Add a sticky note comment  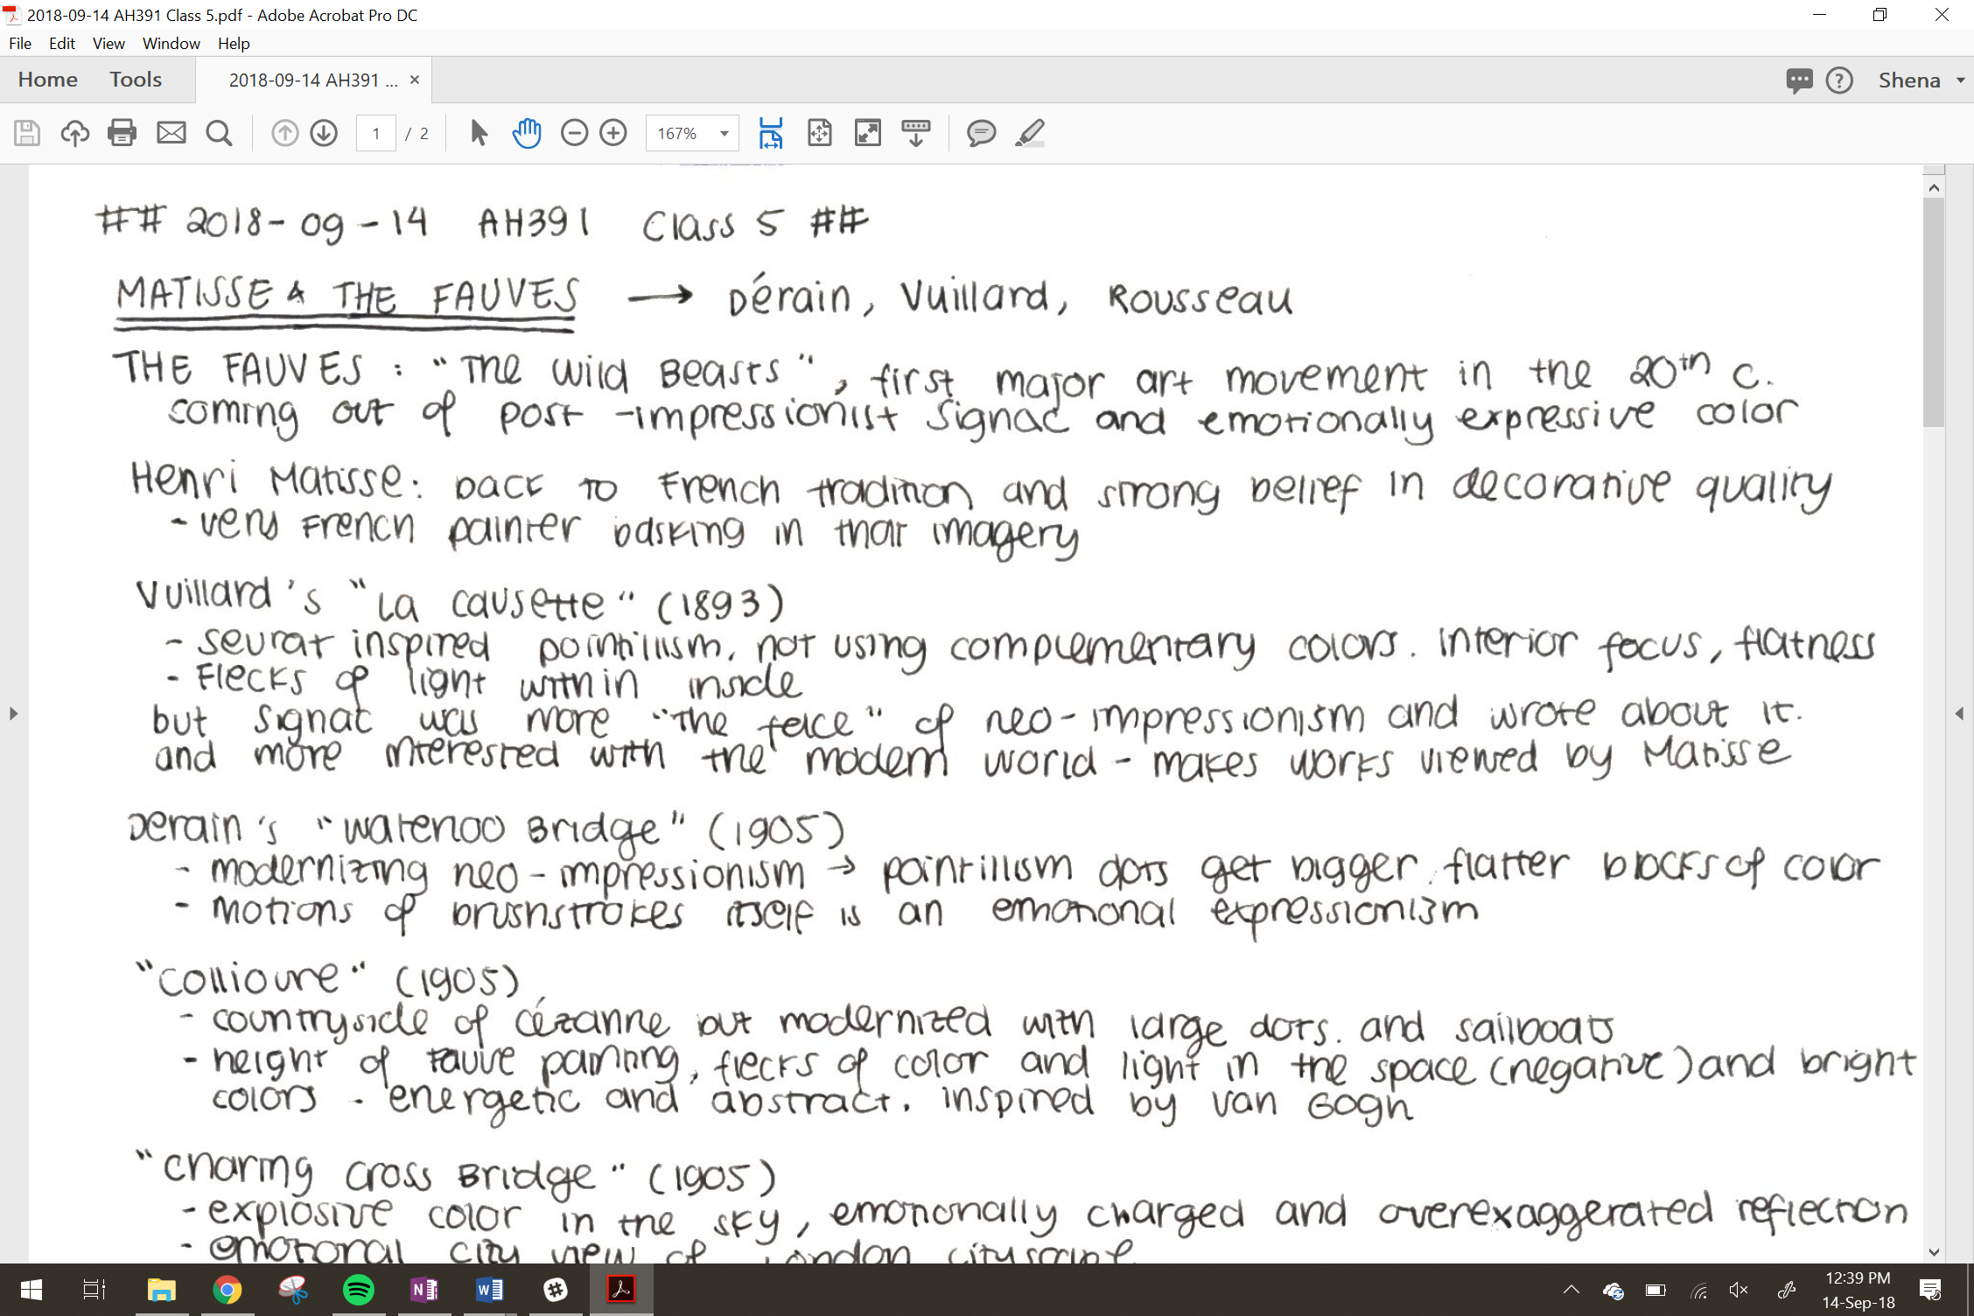click(x=981, y=133)
